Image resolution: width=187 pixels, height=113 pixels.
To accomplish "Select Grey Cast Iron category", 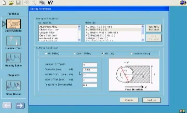I will (58, 35).
